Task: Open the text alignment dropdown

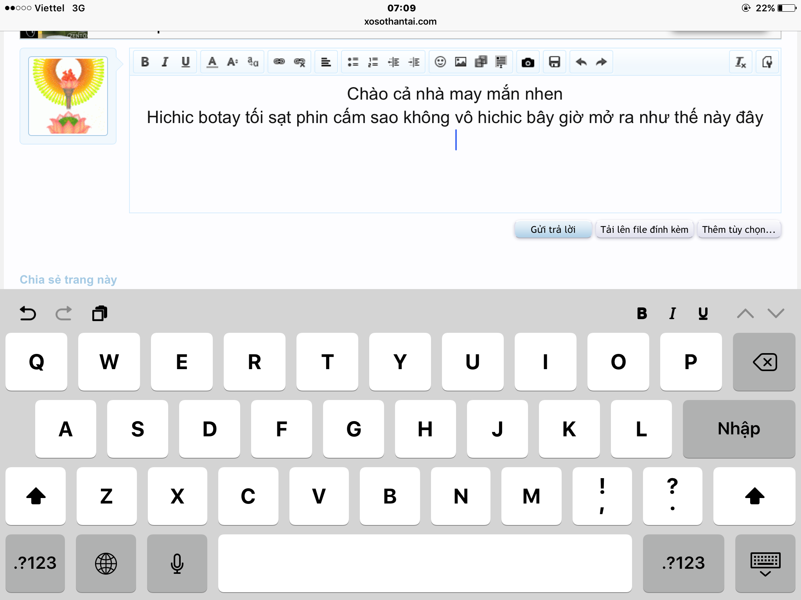Action: pos(326,62)
